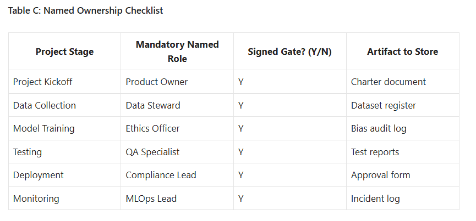This screenshot has height=221, width=476.
Task: Click the Artifact to Store header
Action: (x=402, y=52)
